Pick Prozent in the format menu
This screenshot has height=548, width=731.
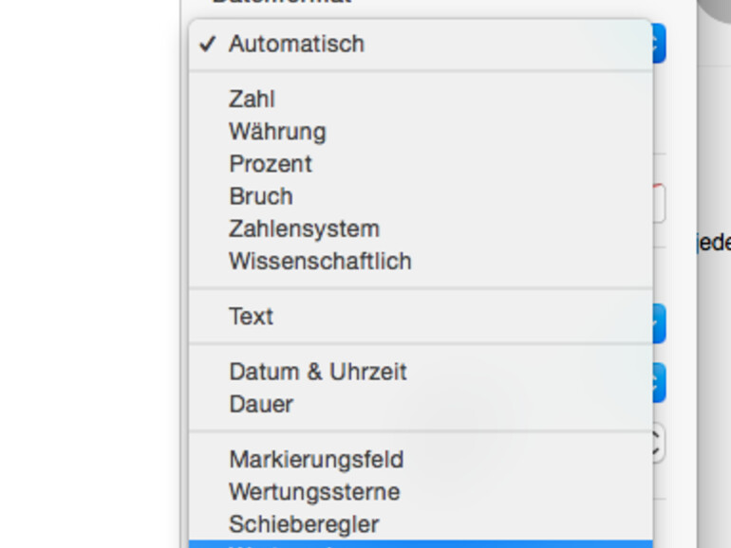[x=271, y=163]
